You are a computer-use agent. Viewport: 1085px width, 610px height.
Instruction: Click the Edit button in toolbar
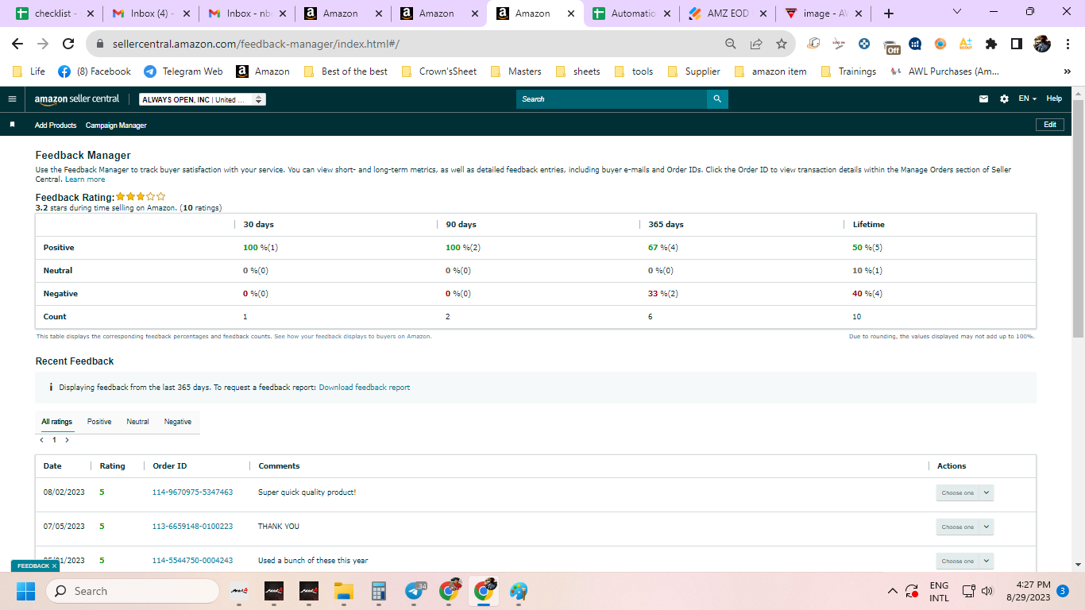[x=1049, y=125]
